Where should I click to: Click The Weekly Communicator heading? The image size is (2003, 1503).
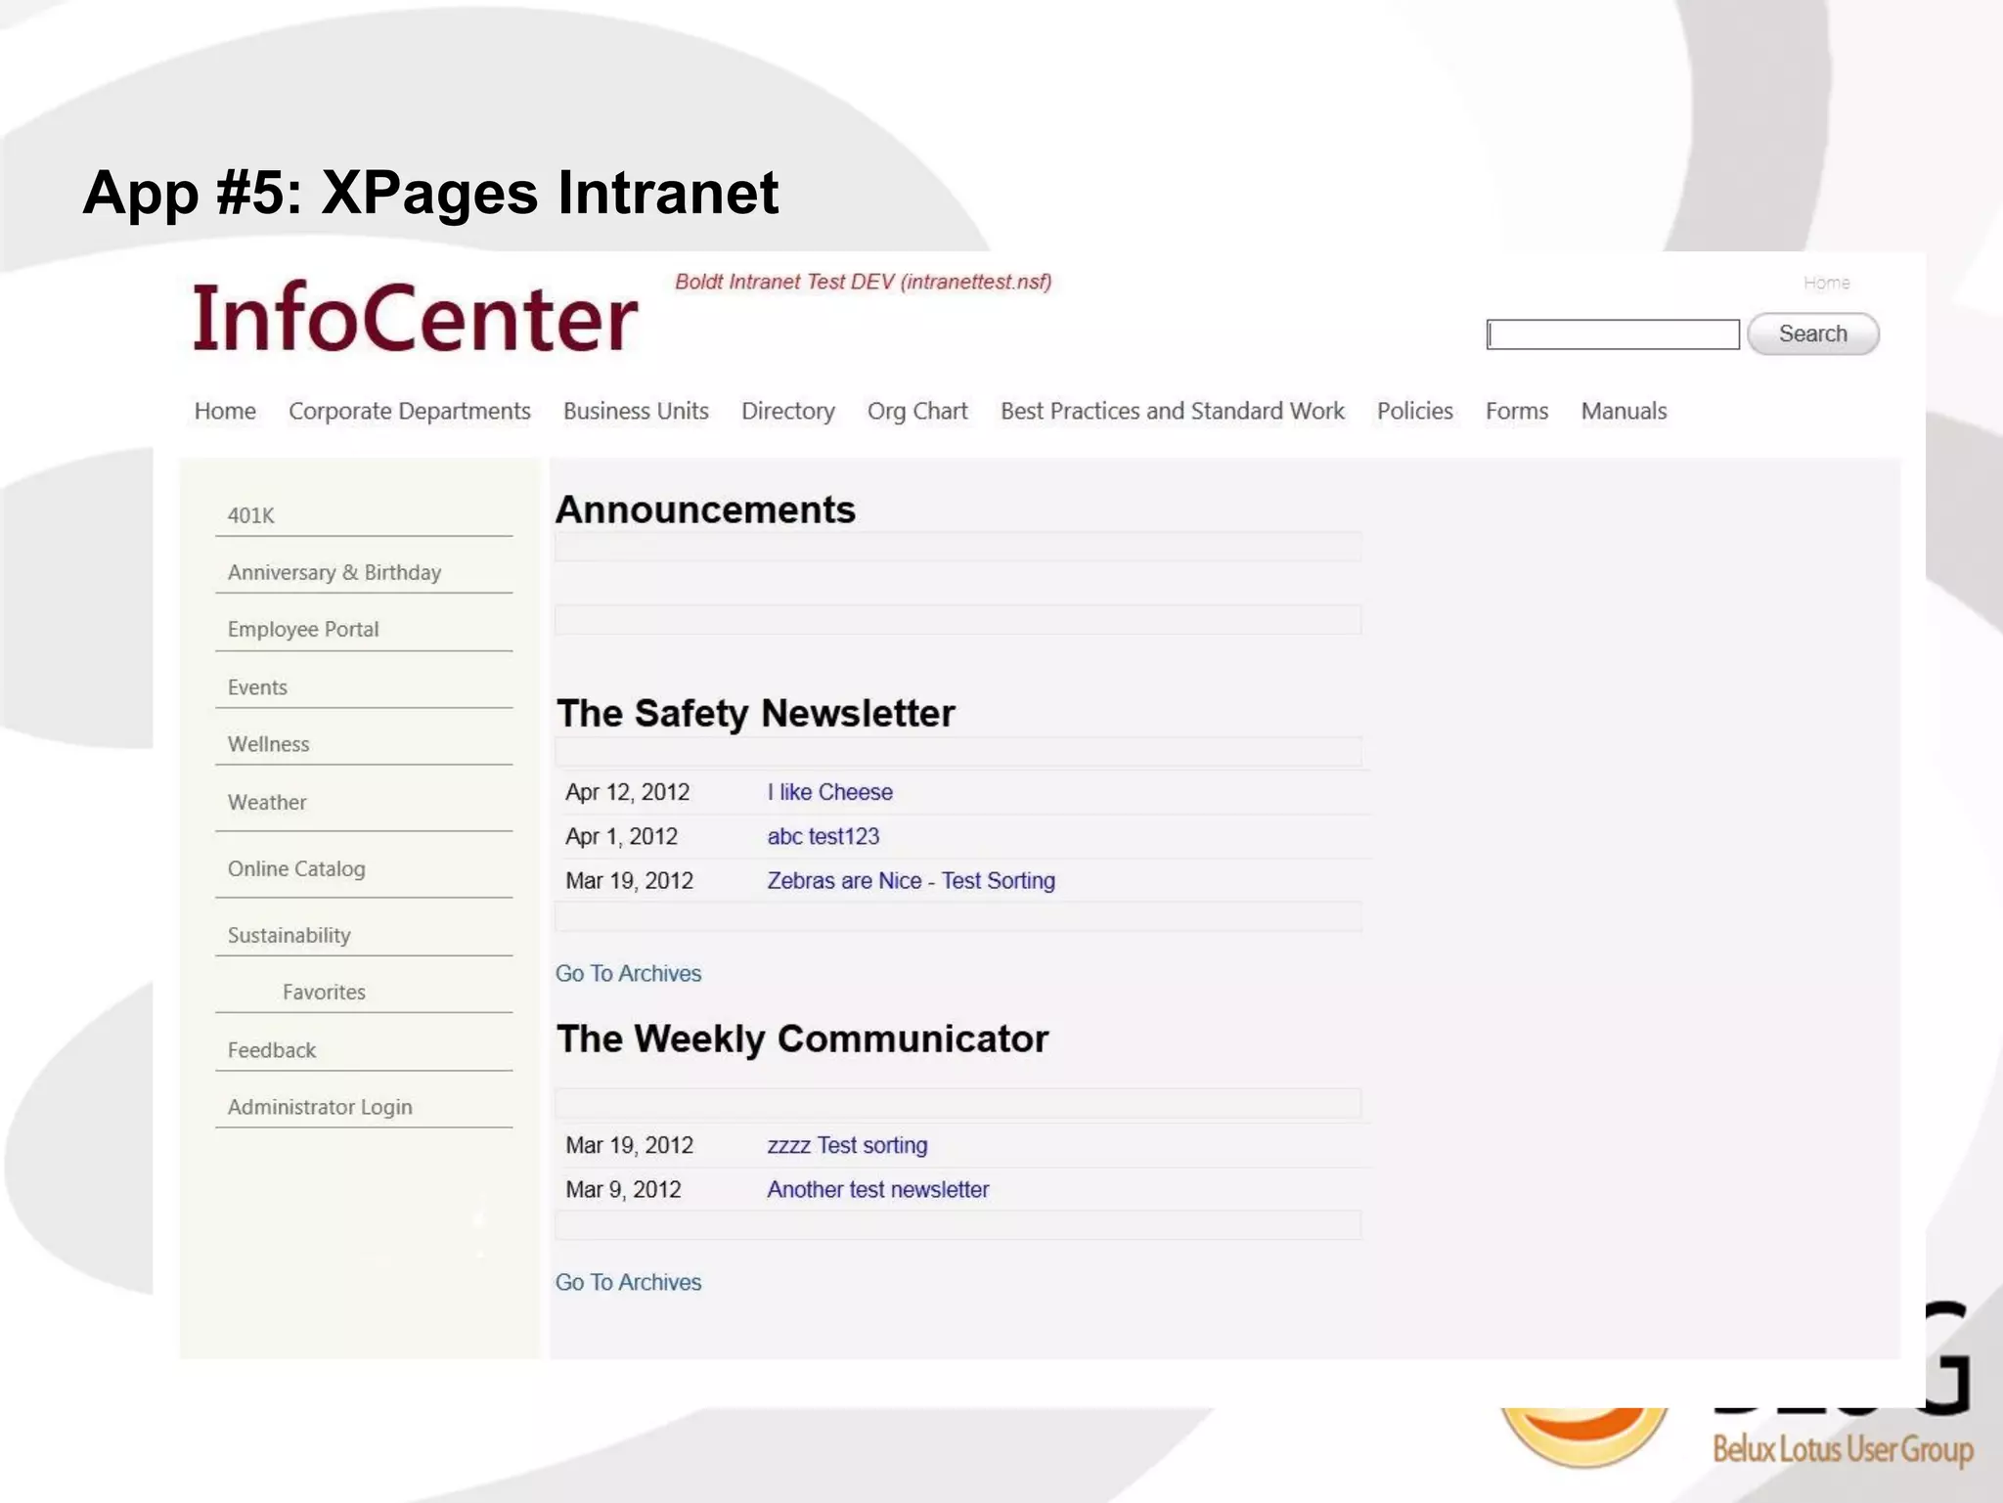[802, 1039]
